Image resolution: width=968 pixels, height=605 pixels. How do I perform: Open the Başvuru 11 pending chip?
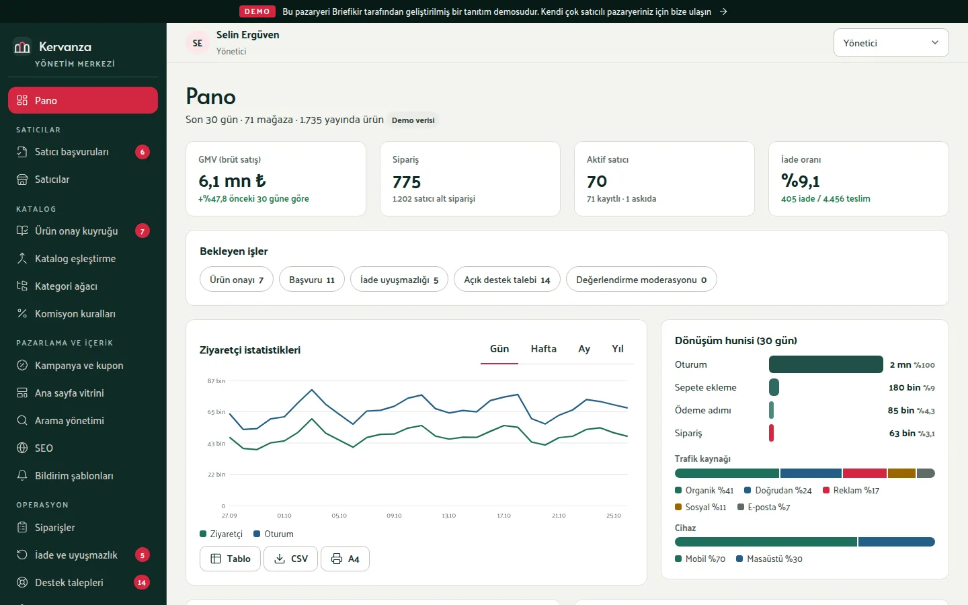(312, 280)
